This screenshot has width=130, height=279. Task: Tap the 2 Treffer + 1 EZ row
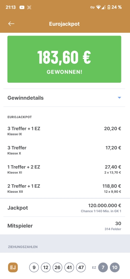(x=64, y=189)
